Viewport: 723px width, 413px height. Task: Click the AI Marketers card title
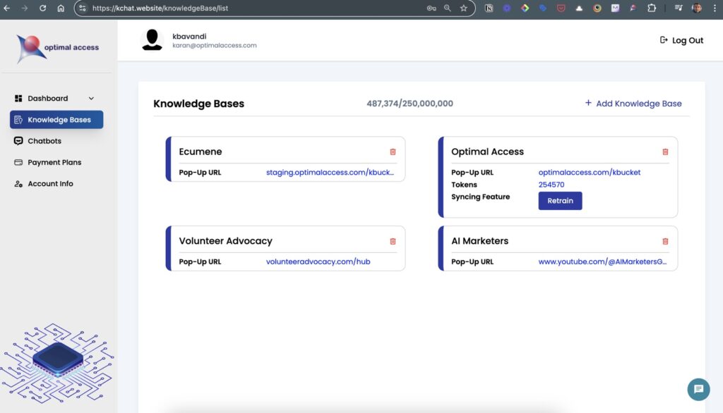coord(479,241)
